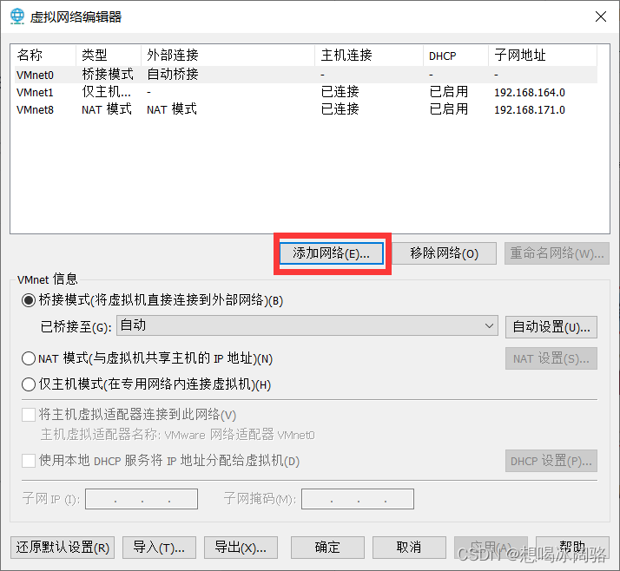Select the NAT 模式 radio option
The image size is (620, 571).
(x=29, y=358)
